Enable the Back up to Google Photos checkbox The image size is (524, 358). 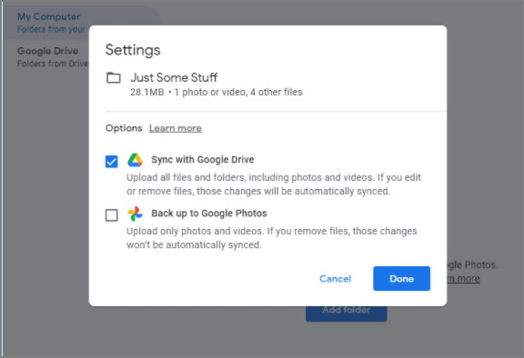tap(111, 215)
